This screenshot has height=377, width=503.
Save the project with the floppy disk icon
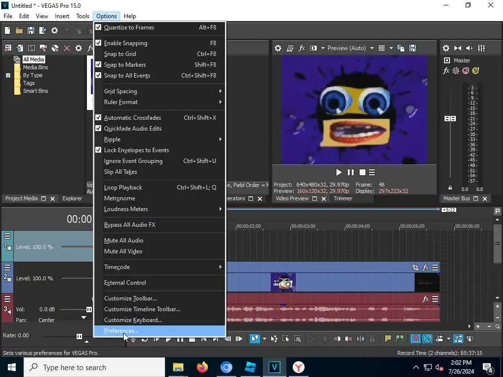pos(31,30)
